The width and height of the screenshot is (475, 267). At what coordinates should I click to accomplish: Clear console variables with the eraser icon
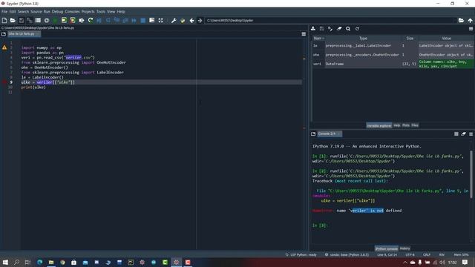click(463, 133)
